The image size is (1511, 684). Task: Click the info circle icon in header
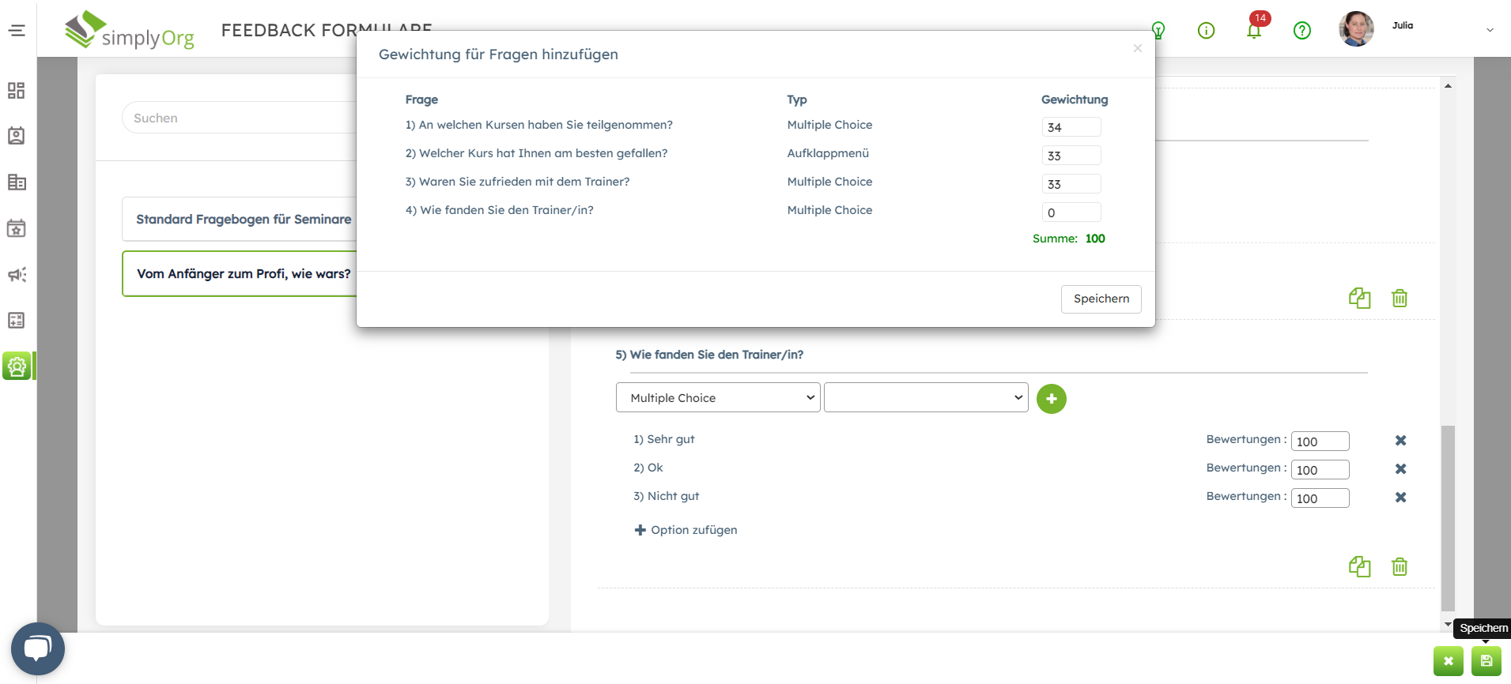(x=1206, y=31)
